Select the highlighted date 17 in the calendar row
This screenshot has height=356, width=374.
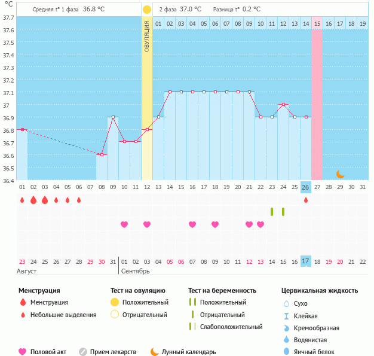click(306, 261)
